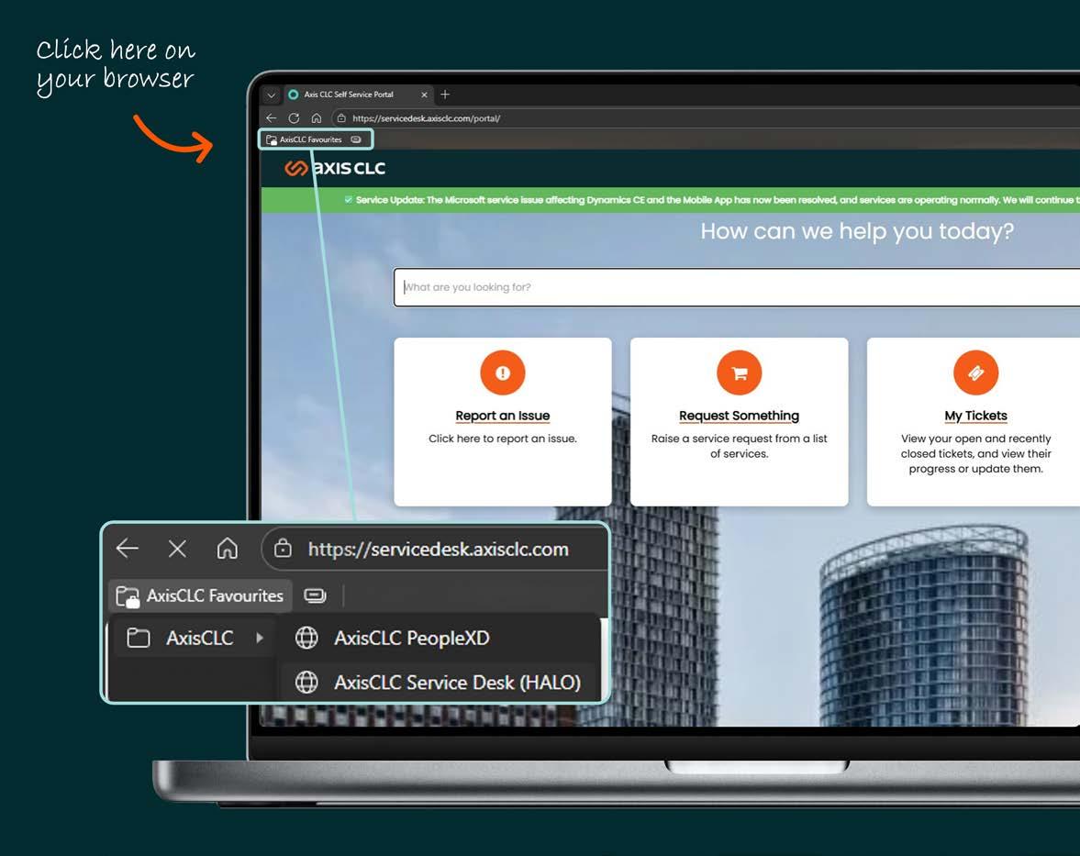1080x856 pixels.
Task: Click the lock icon in the enlarged callout
Action: pos(284,549)
